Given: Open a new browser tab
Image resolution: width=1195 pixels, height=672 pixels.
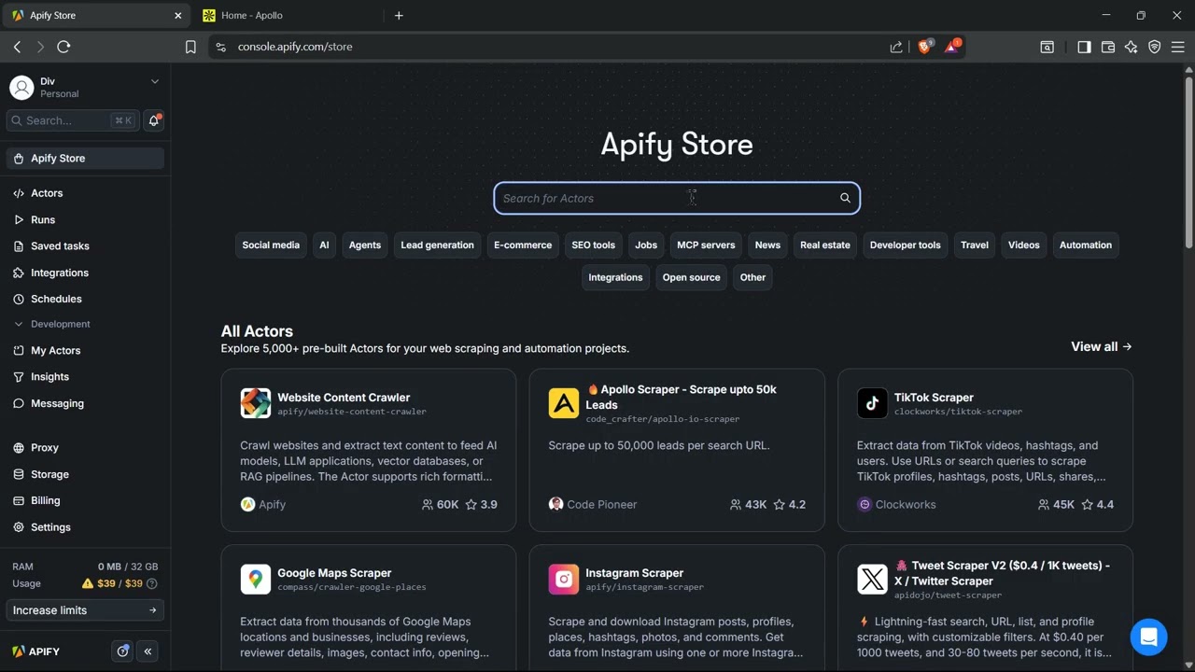Looking at the screenshot, I should (399, 15).
